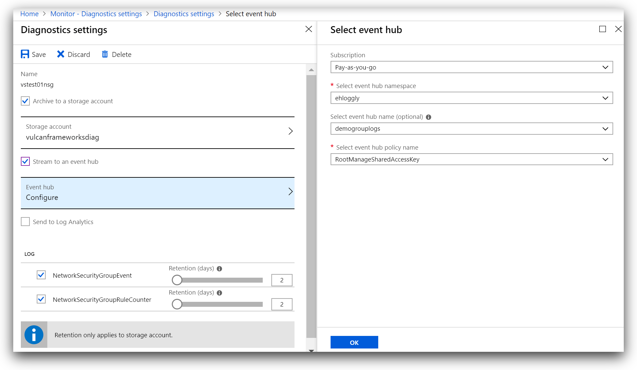Click info icon for NetworkSecurityGroupRuleCounter retention

tap(219, 293)
